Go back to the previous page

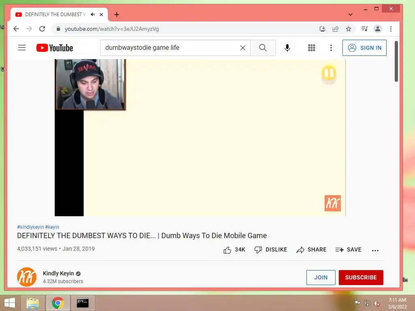16,29
